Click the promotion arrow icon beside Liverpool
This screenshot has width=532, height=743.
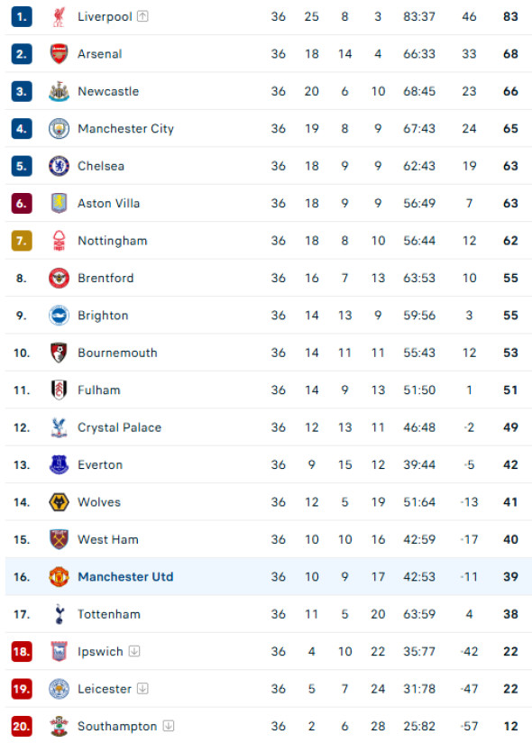click(x=142, y=16)
